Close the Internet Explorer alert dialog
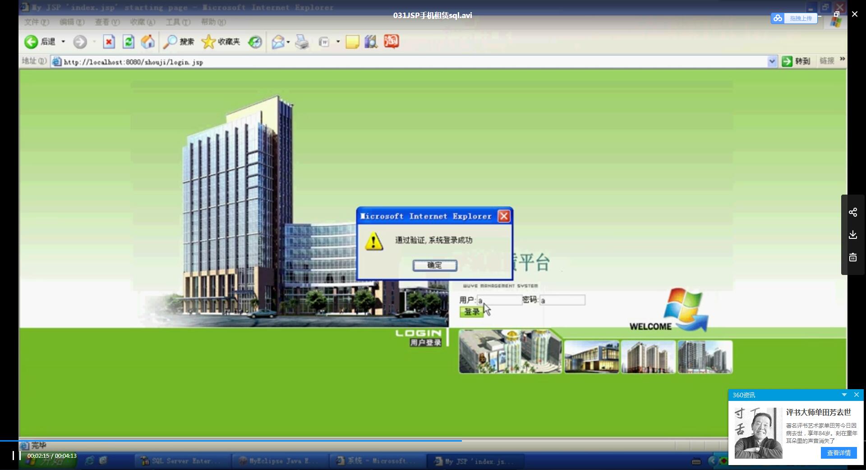The image size is (866, 470). (x=504, y=217)
